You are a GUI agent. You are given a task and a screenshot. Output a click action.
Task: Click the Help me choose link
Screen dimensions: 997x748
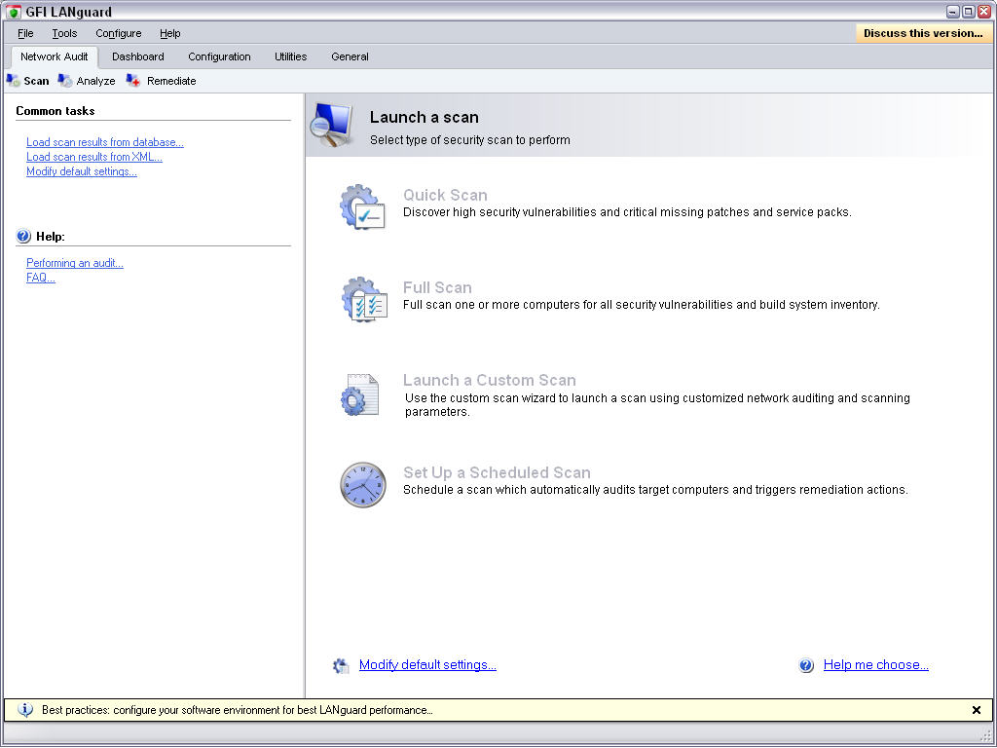pos(876,664)
